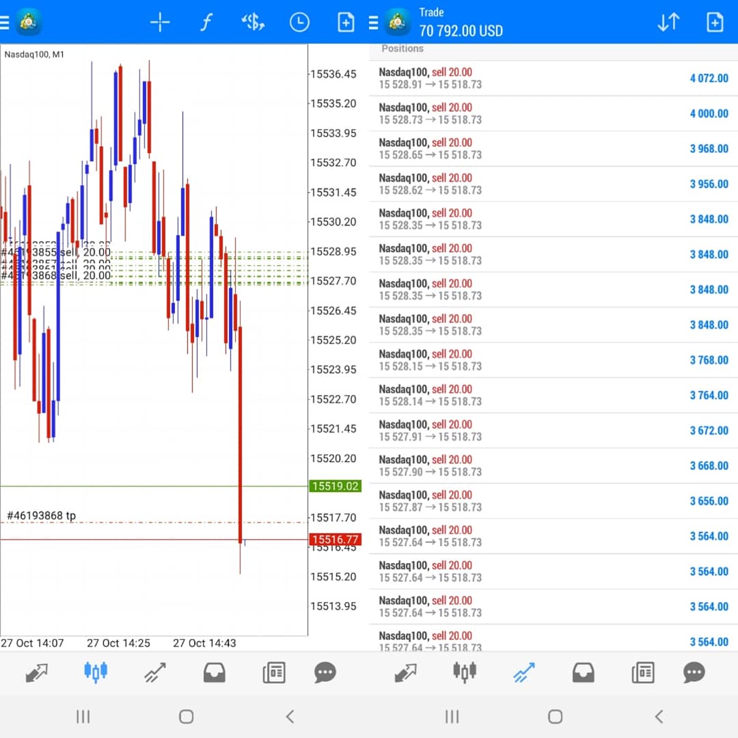Select position with profit 3 956.00
The height and width of the screenshot is (738, 738).
(553, 184)
